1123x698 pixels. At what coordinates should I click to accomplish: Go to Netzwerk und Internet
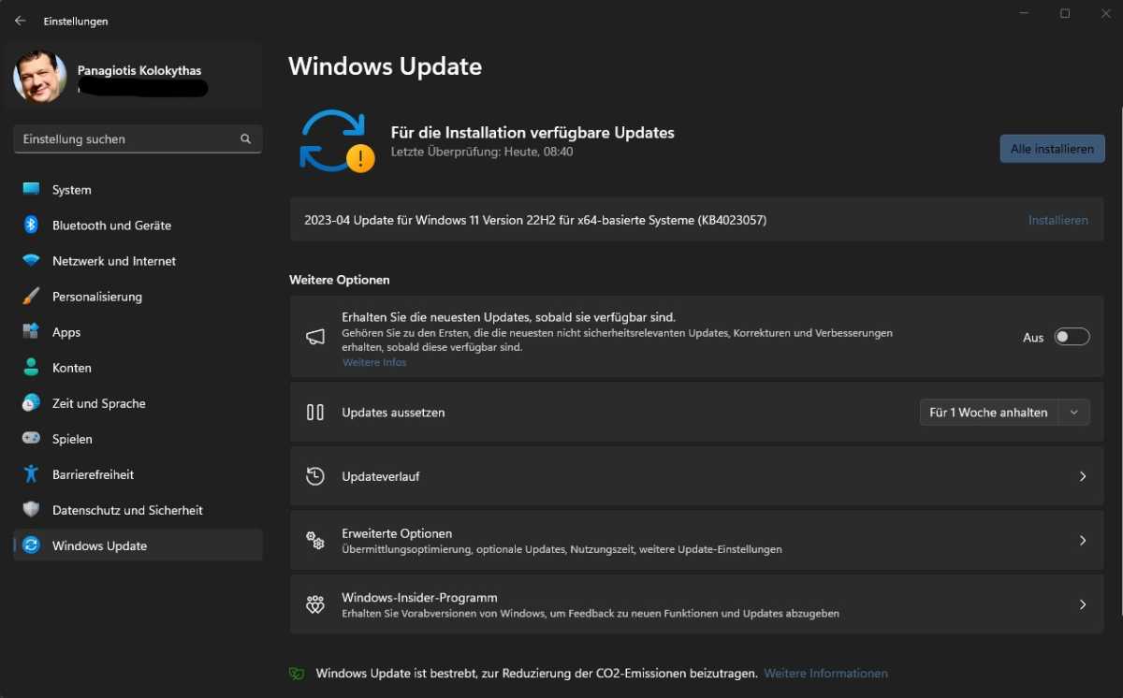[138, 261]
